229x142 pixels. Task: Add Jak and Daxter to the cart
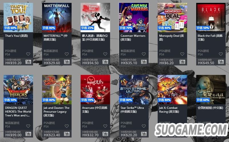click(x=67, y=134)
